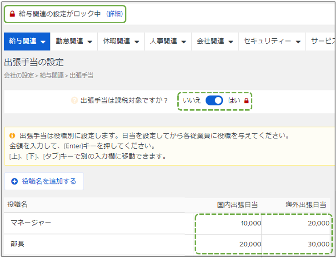Click the red lock icon in top banner
This screenshot has height=259, width=336.
[x=12, y=14]
